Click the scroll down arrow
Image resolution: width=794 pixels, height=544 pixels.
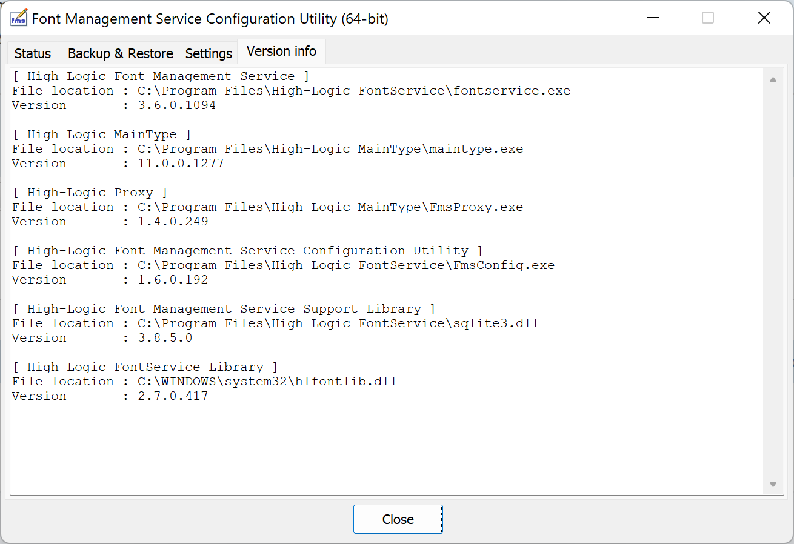click(x=773, y=484)
